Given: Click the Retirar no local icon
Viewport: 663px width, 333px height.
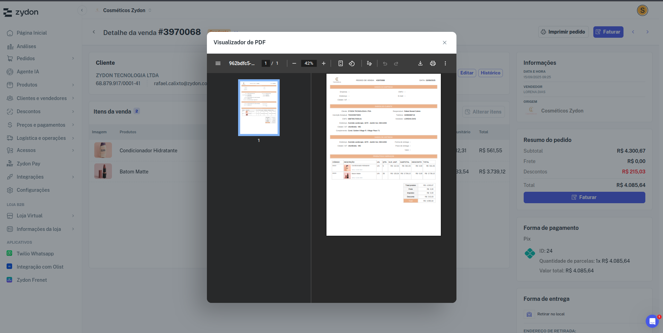Looking at the screenshot, I should tap(529, 314).
